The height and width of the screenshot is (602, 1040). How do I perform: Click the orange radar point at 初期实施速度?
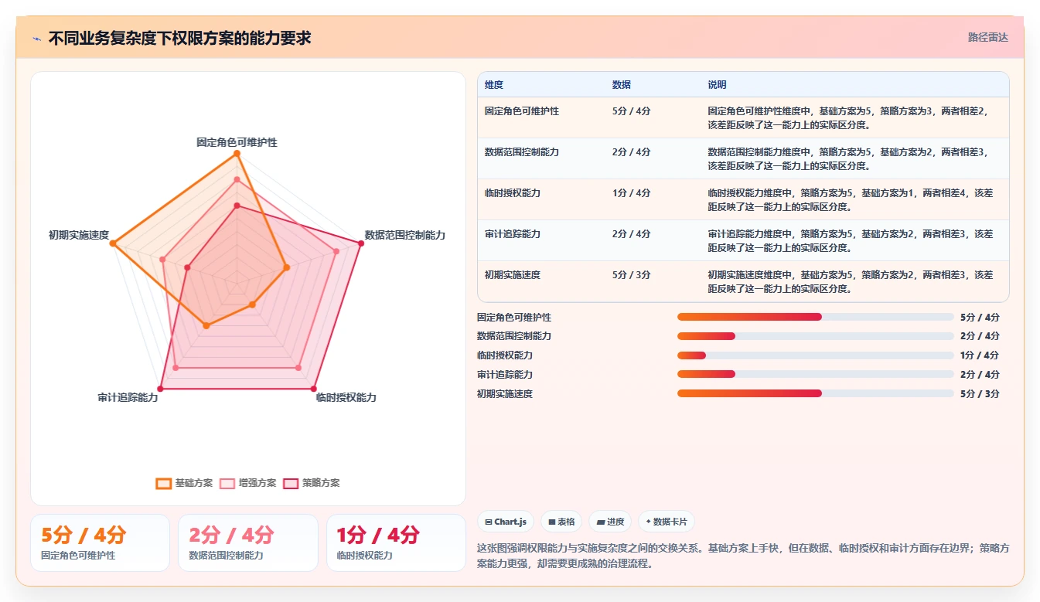click(113, 243)
